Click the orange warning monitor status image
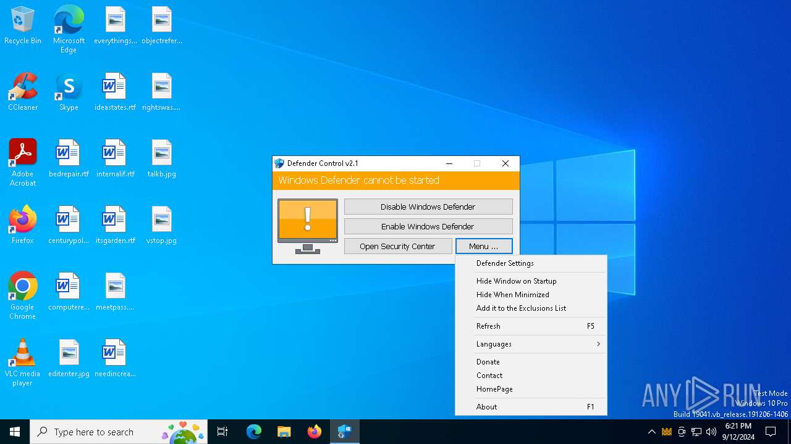Viewport: 791px width, 444px height. click(308, 226)
